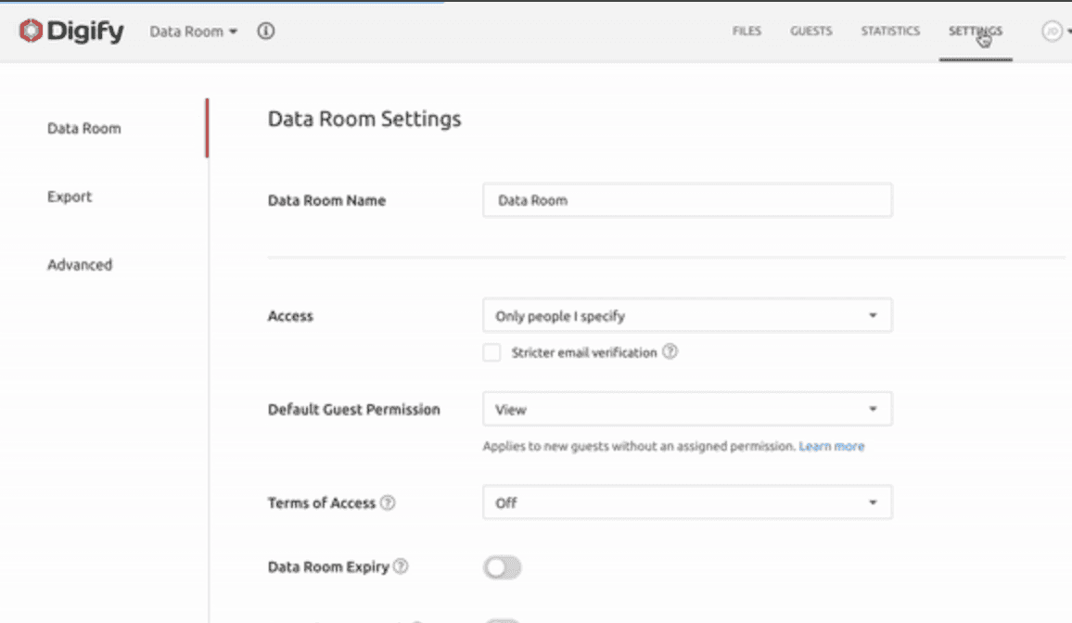Select Export in the settings sidebar
Viewport: 1072px width, 623px height.
70,197
